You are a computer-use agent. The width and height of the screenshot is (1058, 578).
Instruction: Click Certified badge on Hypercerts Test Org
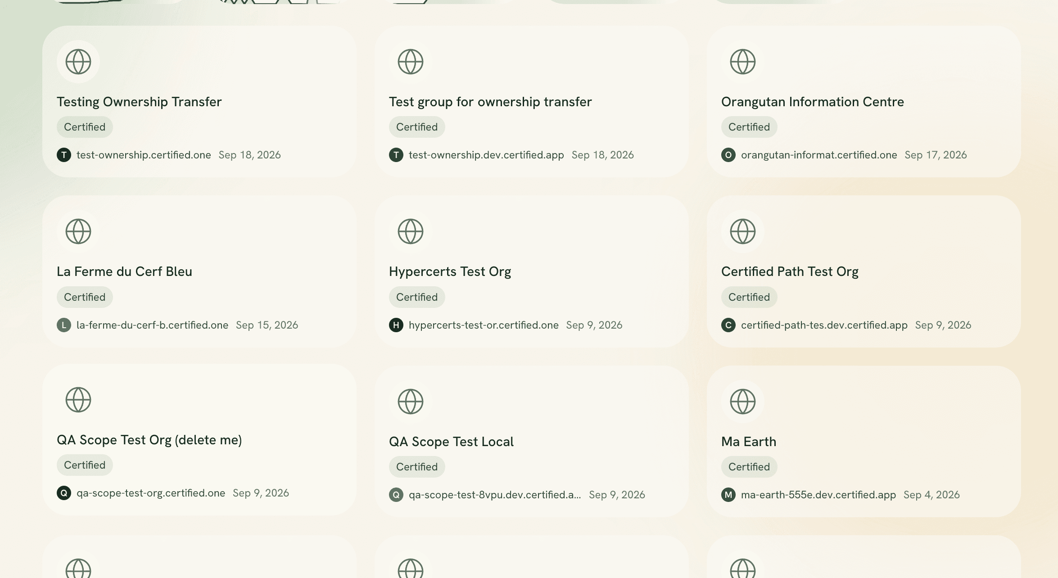(x=417, y=297)
